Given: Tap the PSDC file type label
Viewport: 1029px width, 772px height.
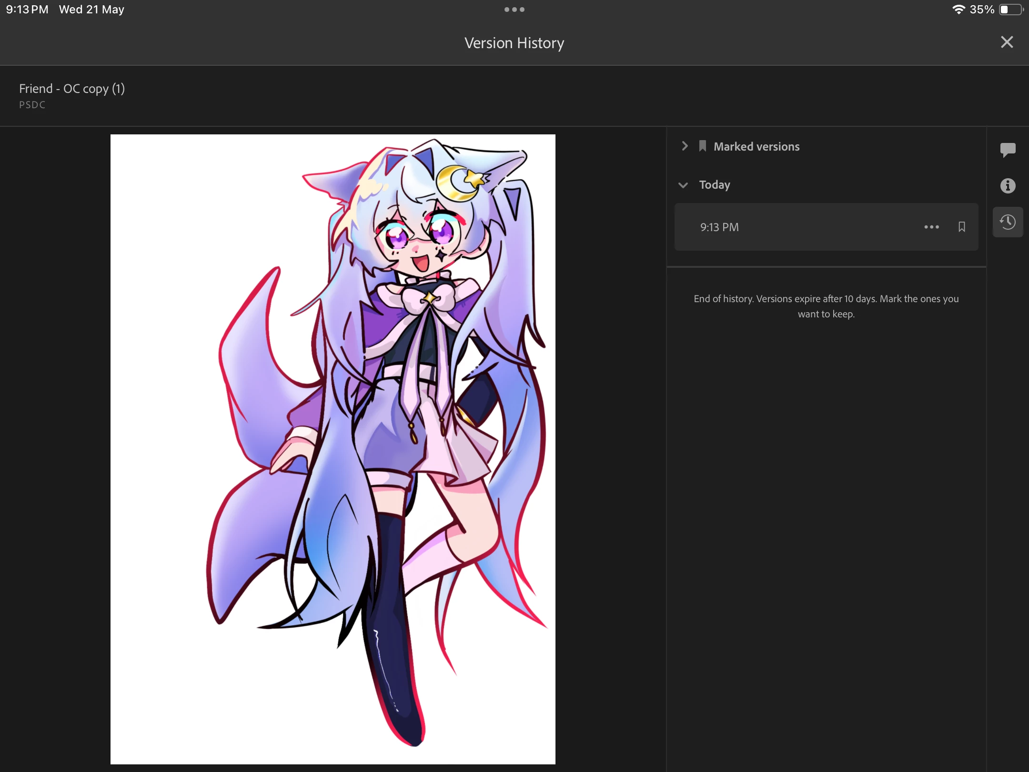Looking at the screenshot, I should tap(32, 105).
